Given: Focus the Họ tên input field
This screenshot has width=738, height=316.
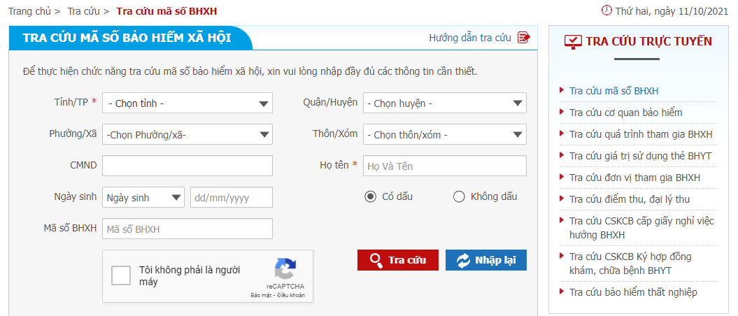Looking at the screenshot, I should (445, 166).
